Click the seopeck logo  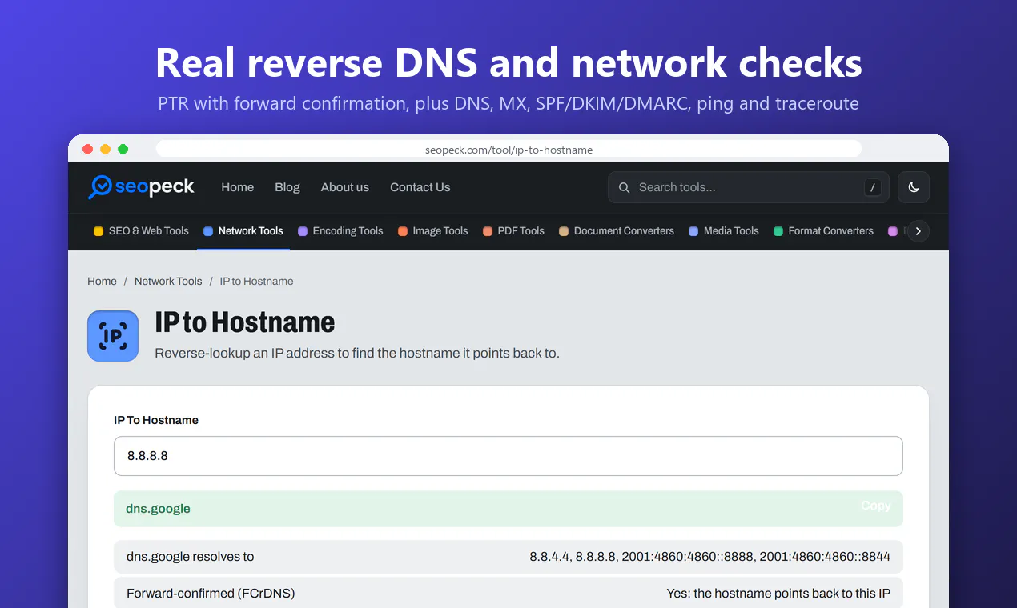click(141, 187)
